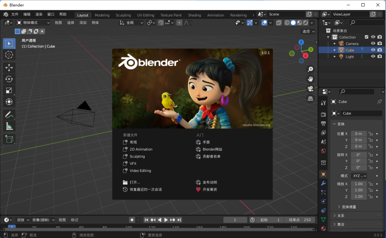Viewport: 386px width, 238px height.
Task: Select the Scale tool
Action: (9, 91)
